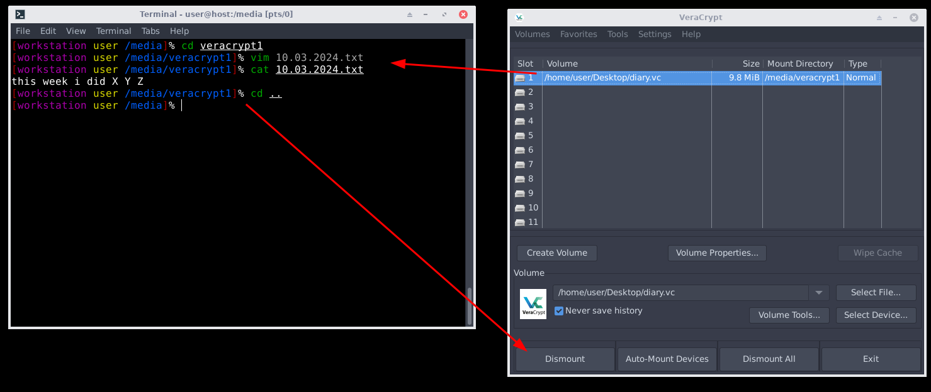The image size is (931, 392).
Task: Open the Terminal menu in Terminal window
Action: (114, 31)
